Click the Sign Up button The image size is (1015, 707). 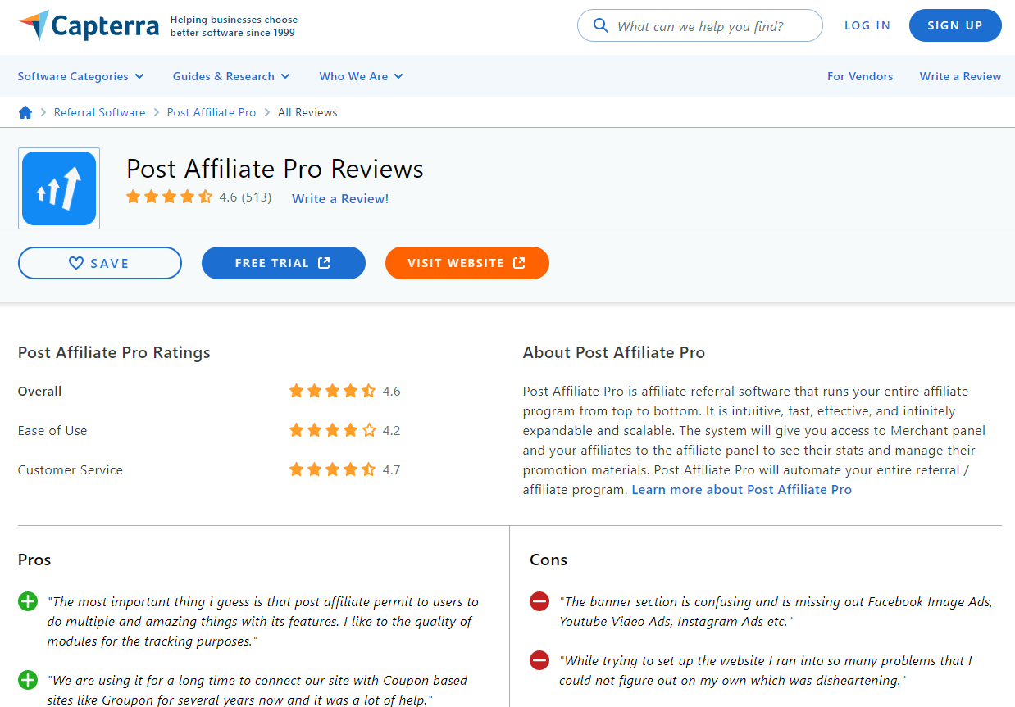pos(955,25)
